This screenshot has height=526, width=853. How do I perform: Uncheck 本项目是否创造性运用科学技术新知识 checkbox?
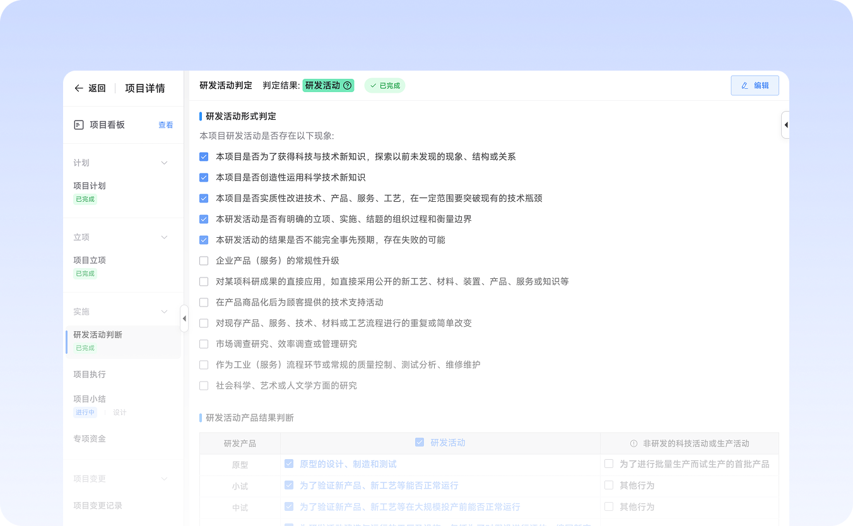[204, 178]
